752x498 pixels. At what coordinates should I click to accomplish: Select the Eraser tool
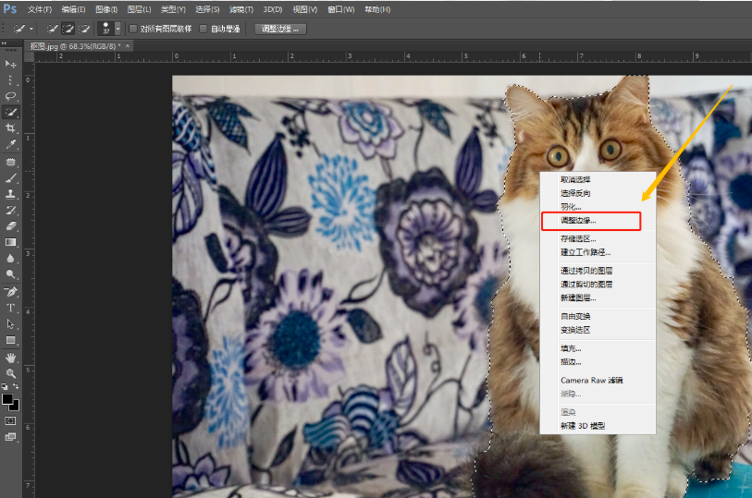[11, 225]
